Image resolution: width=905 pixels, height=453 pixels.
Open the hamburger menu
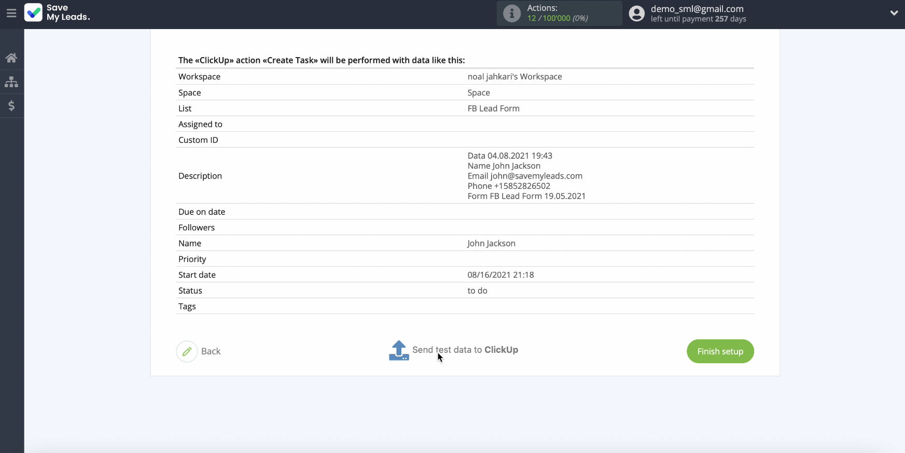(x=11, y=13)
